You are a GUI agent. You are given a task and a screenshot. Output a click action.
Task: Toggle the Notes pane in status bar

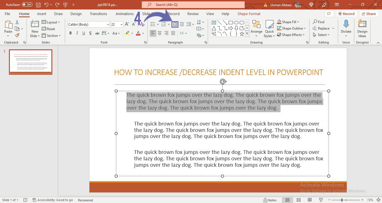[x=270, y=200]
